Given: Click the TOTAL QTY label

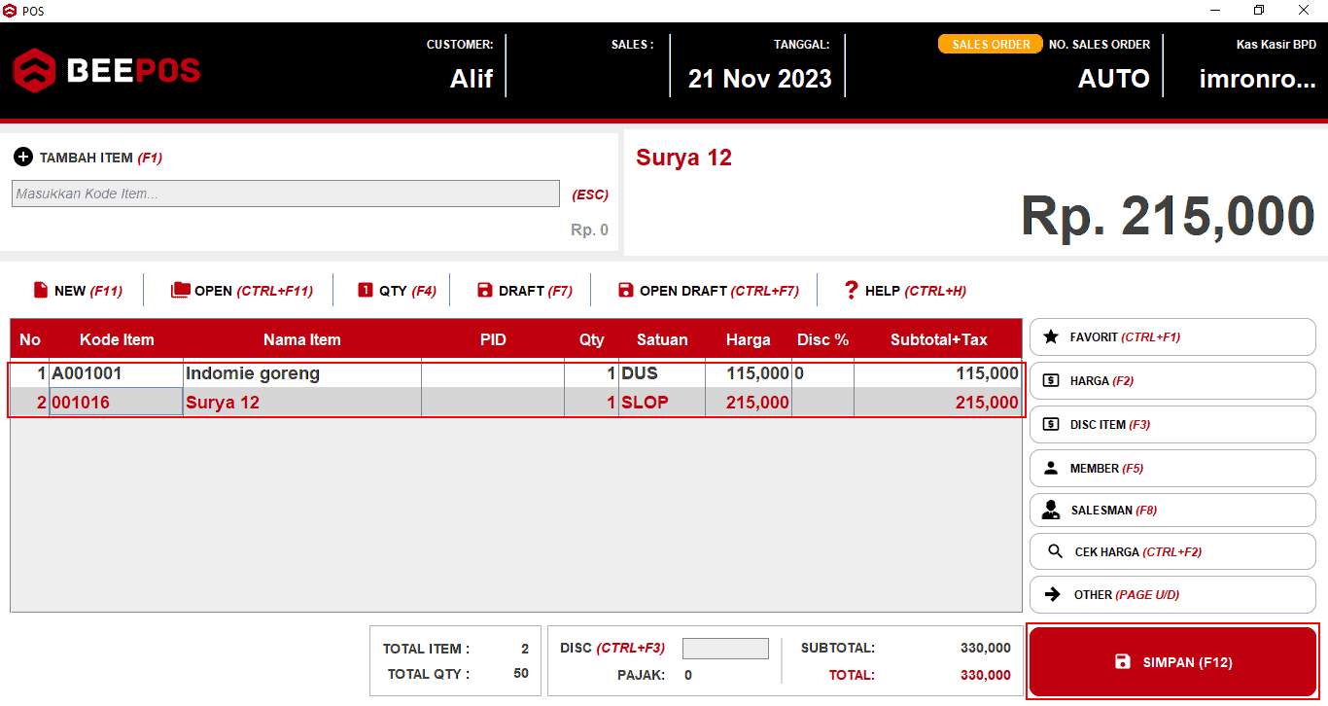Looking at the screenshot, I should (429, 674).
